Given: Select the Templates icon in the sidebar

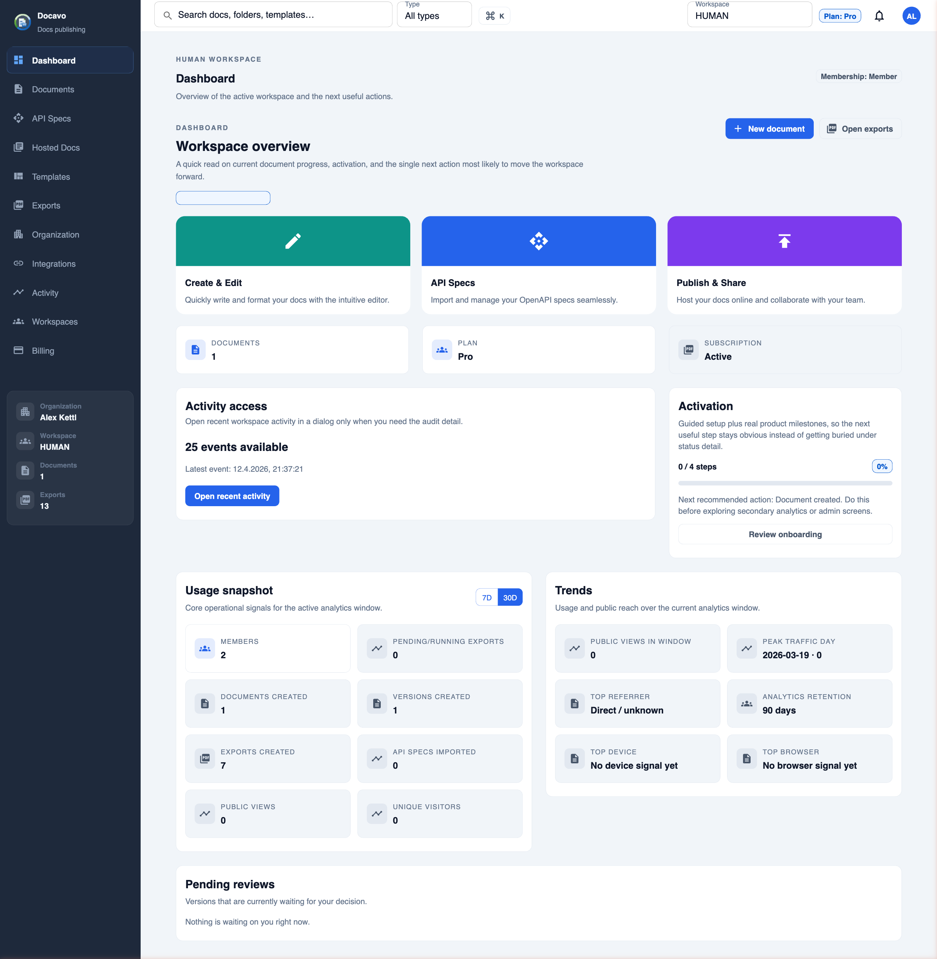Looking at the screenshot, I should point(19,176).
